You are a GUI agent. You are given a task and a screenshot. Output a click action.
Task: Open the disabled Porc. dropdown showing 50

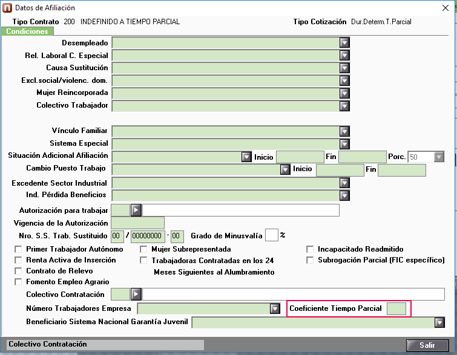pos(439,157)
